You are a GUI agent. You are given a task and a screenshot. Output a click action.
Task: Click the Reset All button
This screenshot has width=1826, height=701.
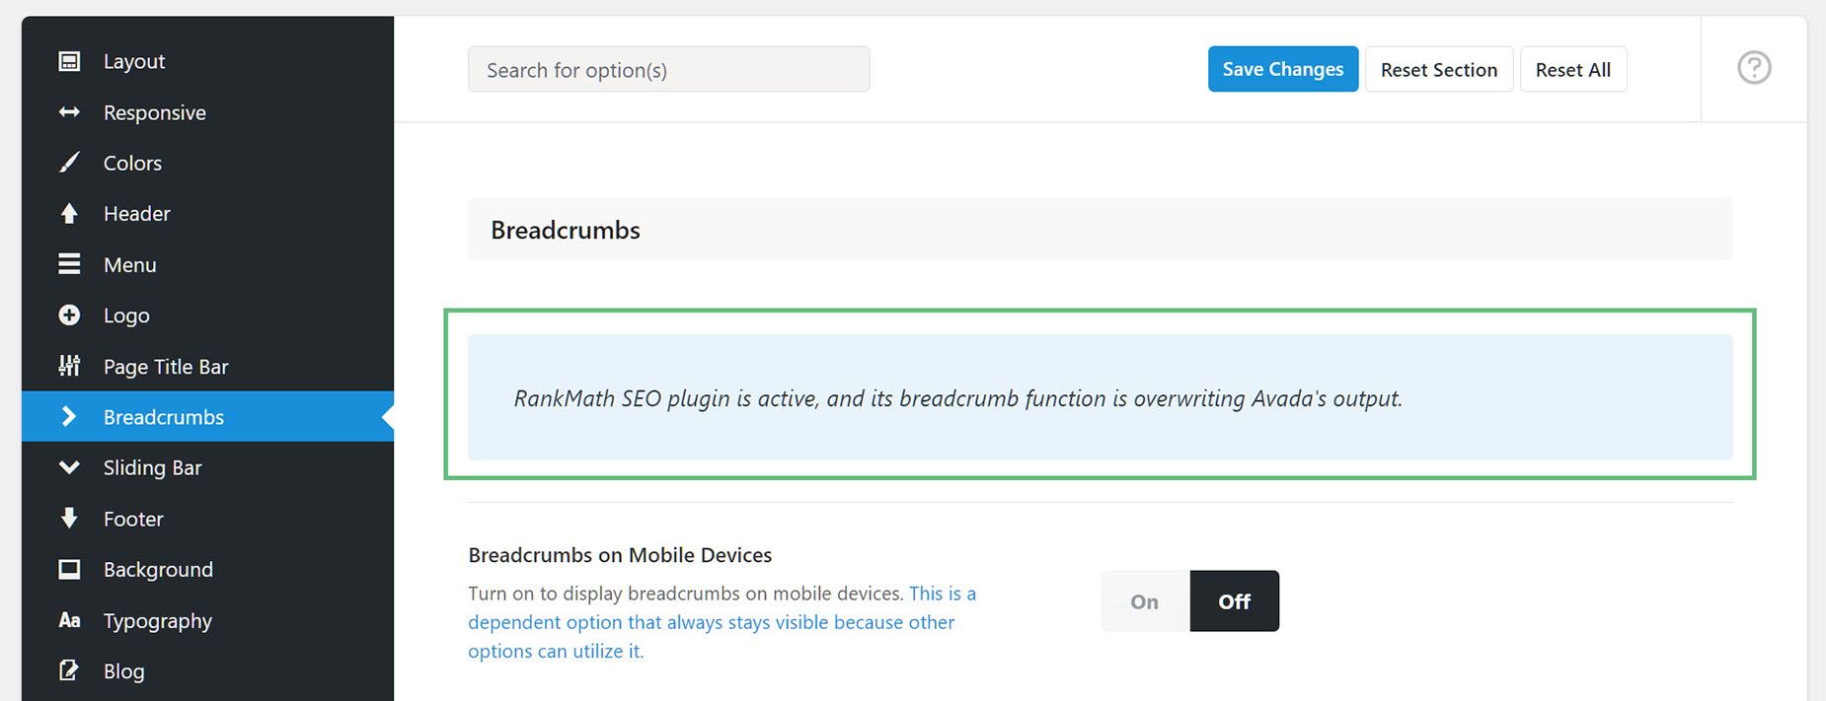(1572, 69)
